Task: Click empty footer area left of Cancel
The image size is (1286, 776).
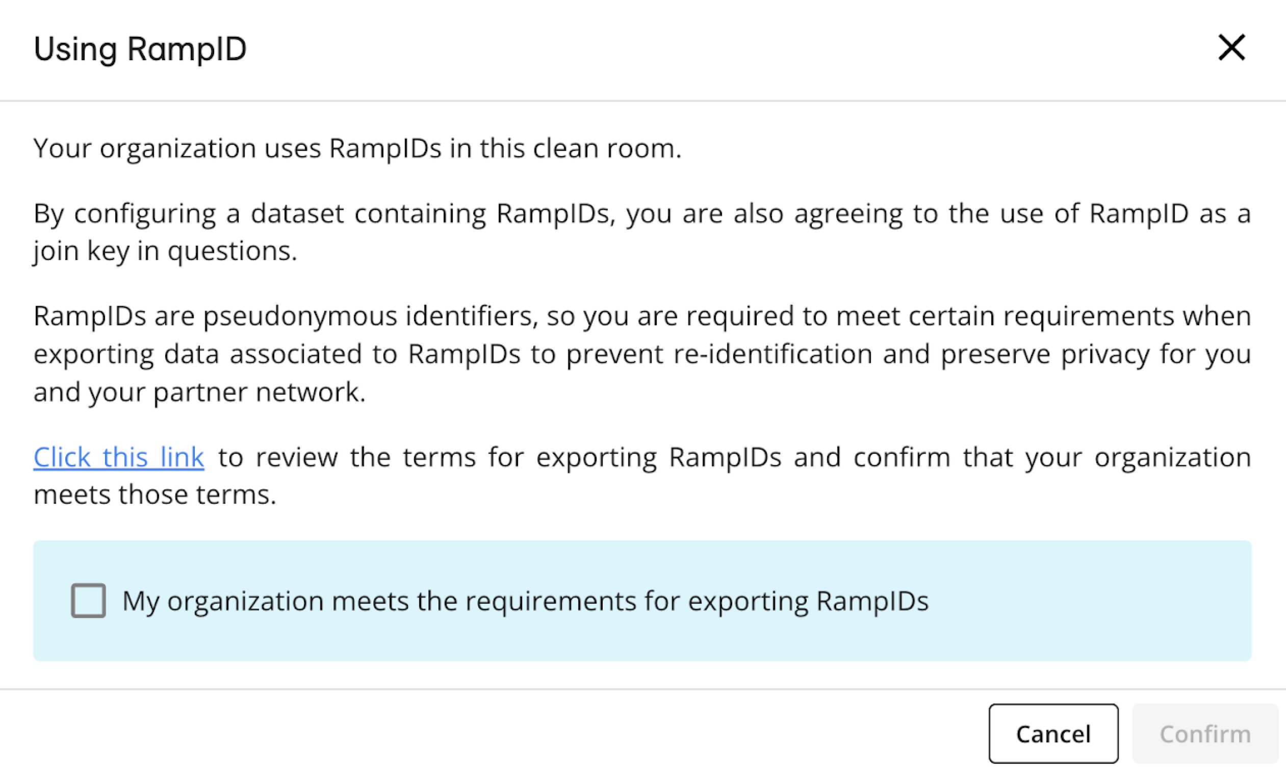Action: click(470, 733)
